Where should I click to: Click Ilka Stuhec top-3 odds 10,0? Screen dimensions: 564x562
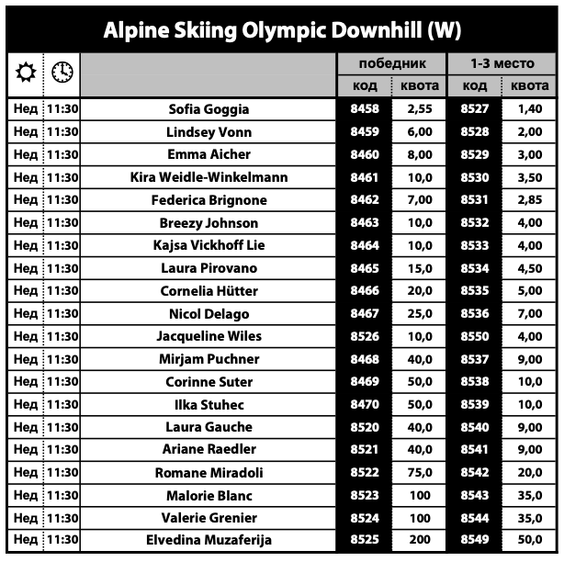(x=530, y=404)
